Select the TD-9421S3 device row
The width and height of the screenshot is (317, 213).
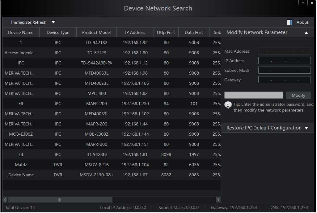click(x=96, y=43)
